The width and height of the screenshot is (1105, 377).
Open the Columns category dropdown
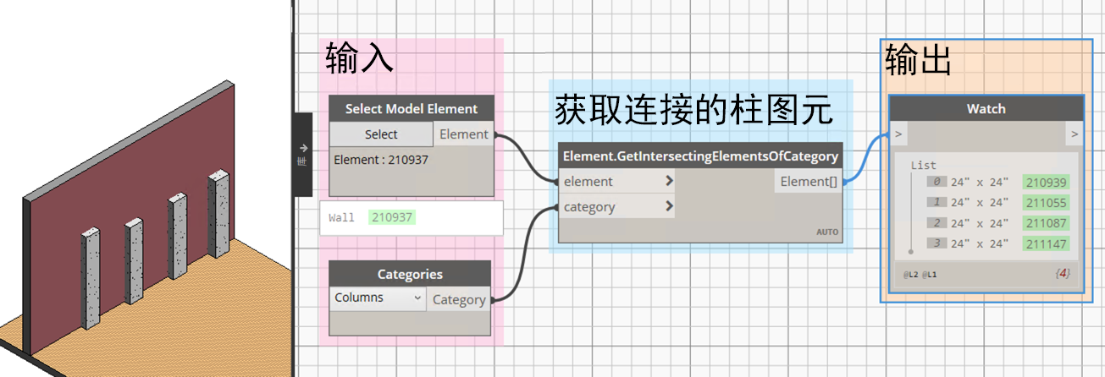[x=378, y=298]
